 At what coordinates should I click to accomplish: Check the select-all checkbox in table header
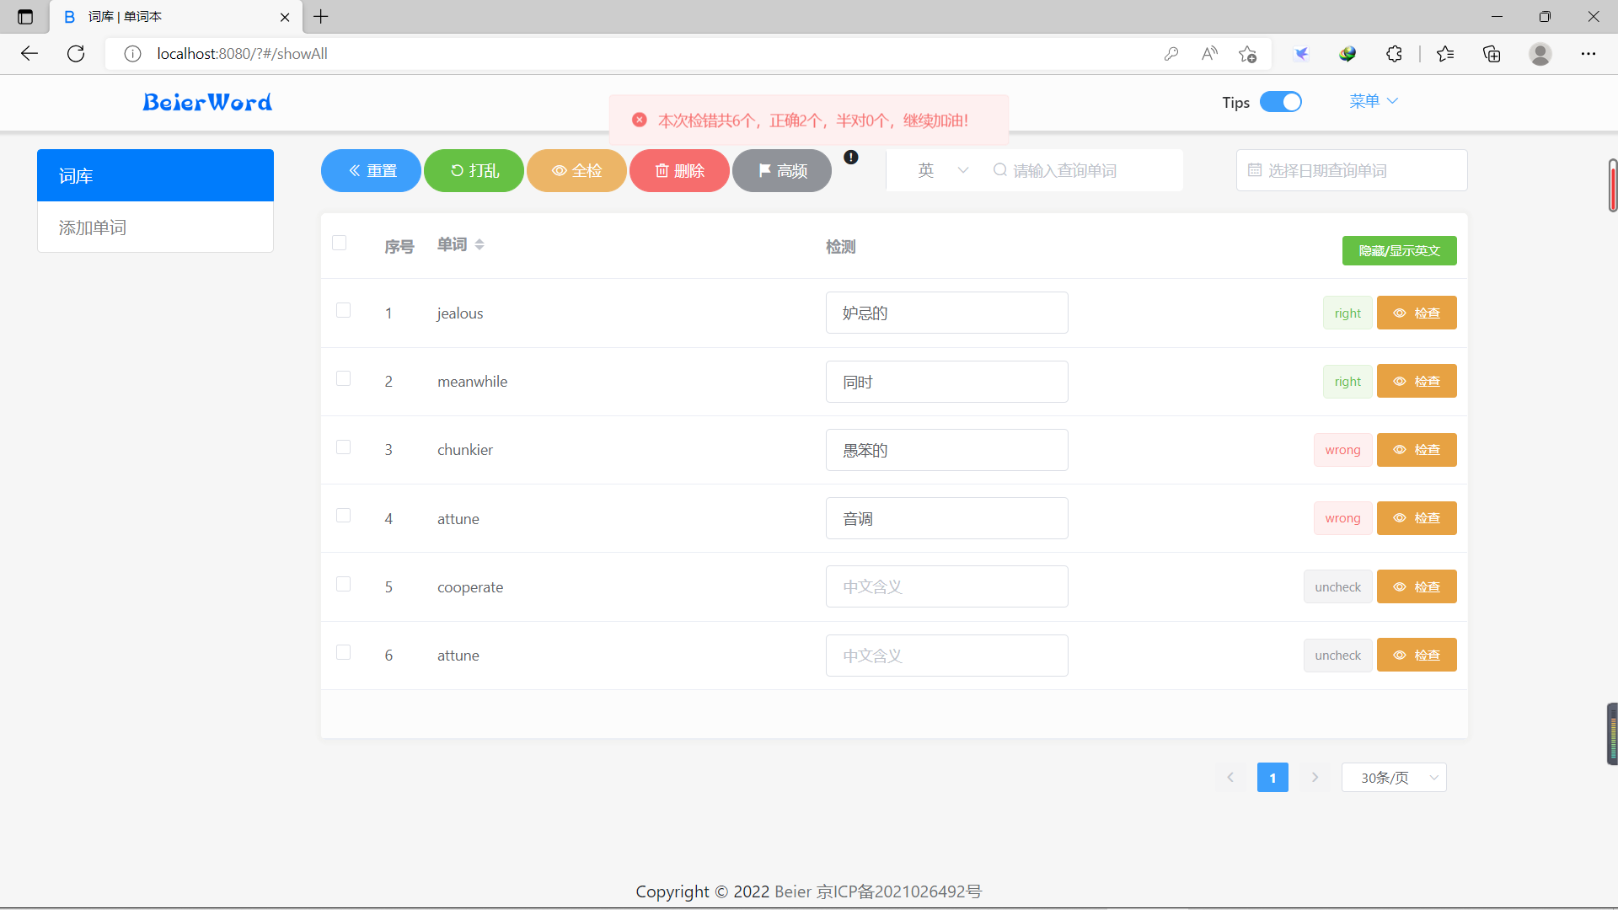click(x=340, y=243)
